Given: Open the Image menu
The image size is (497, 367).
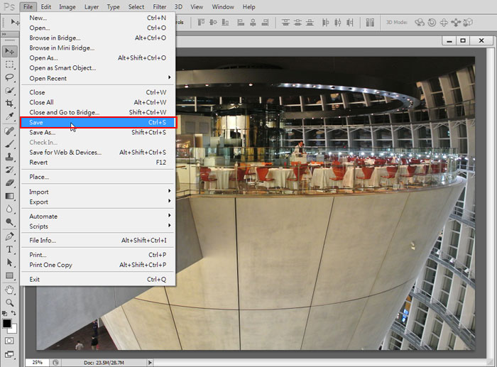Looking at the screenshot, I should click(67, 6).
